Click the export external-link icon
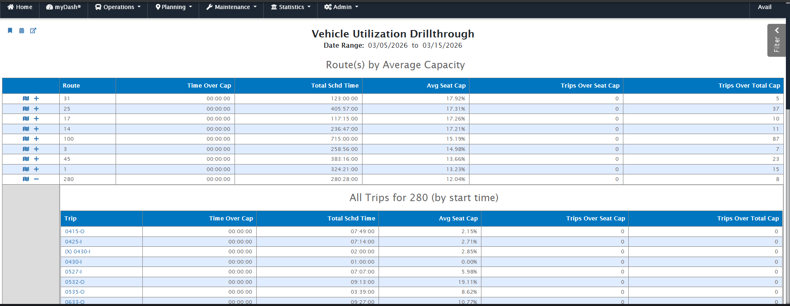The image size is (790, 306). click(33, 30)
